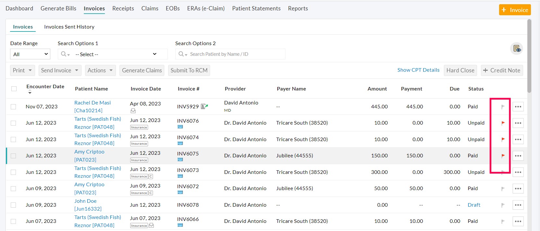540x231 pixels.
Task: Tick checkbox for John Doe invoice row
Action: click(13, 205)
